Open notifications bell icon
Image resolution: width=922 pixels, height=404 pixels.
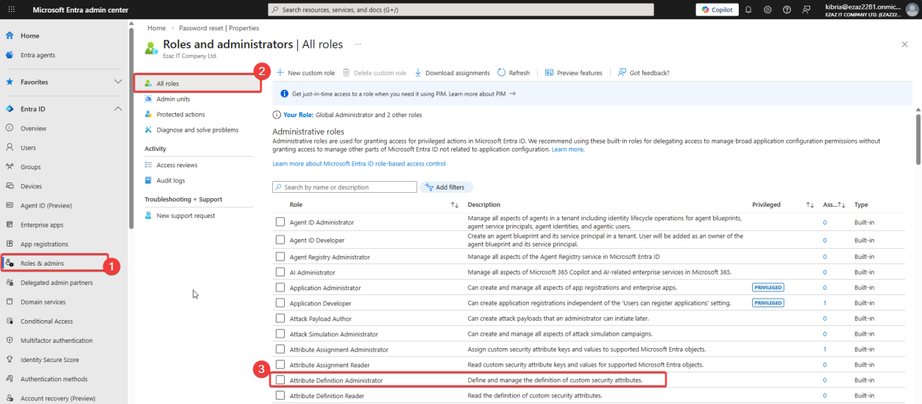point(748,10)
